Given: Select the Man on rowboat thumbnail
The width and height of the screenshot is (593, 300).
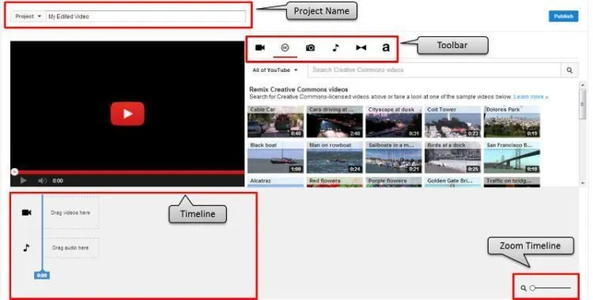Looking at the screenshot, I should [x=334, y=157].
